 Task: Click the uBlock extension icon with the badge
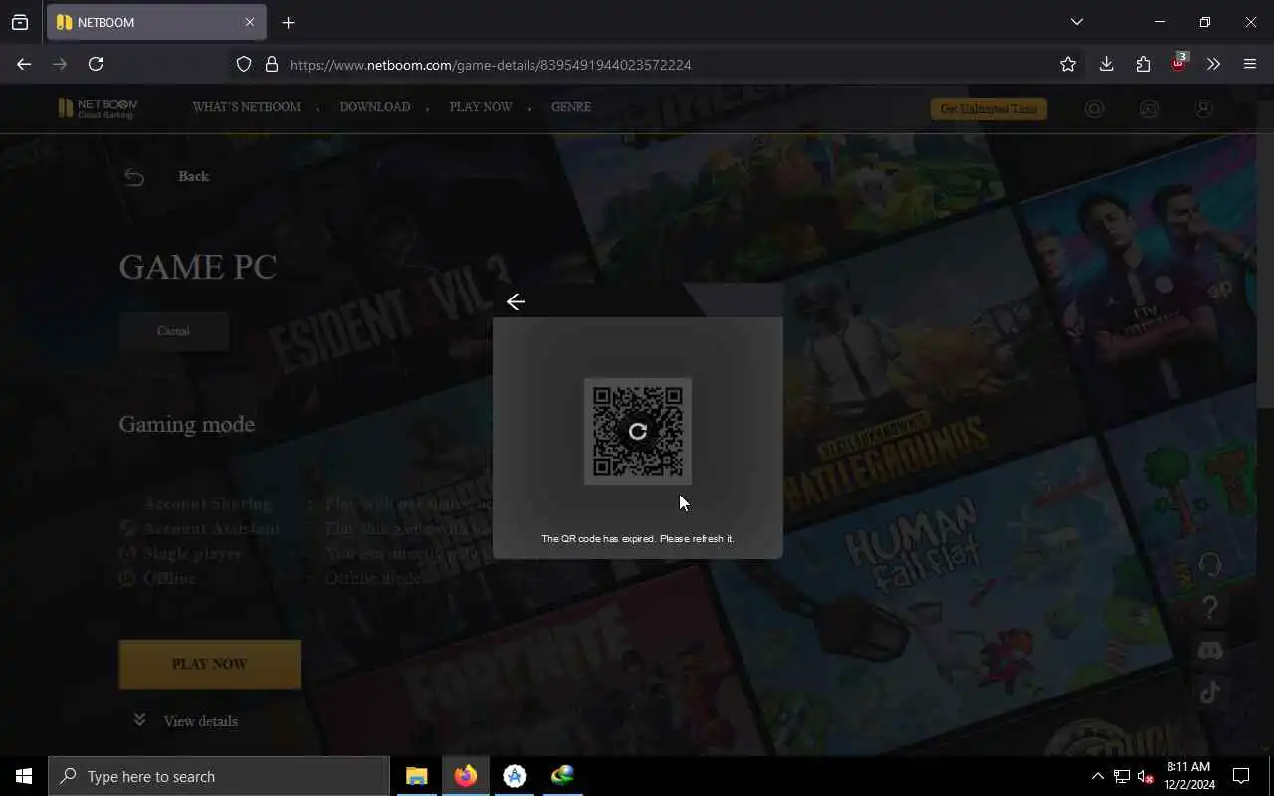coord(1179,63)
